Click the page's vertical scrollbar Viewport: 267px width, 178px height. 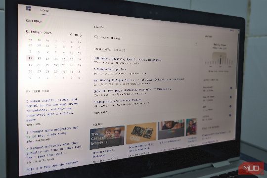(x=237, y=60)
